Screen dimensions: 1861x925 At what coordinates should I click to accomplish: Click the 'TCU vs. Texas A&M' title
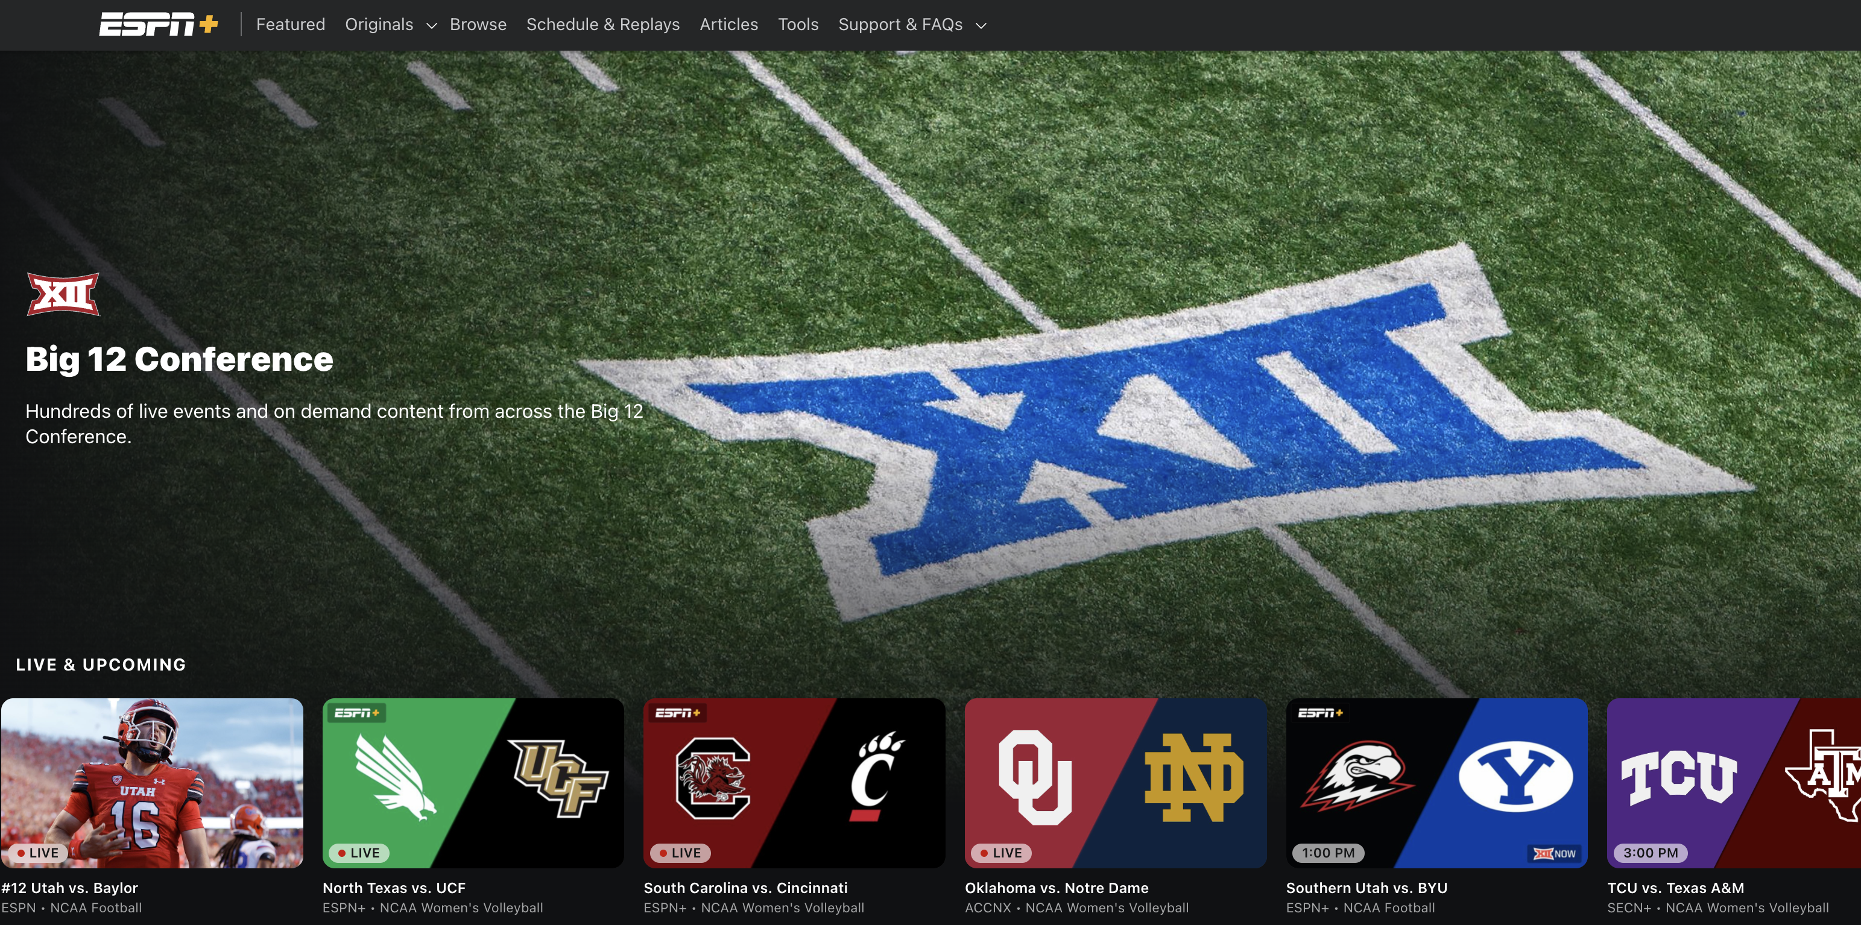point(1675,888)
